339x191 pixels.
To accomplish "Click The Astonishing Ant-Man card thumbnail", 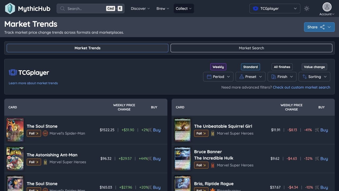I will coord(15,159).
